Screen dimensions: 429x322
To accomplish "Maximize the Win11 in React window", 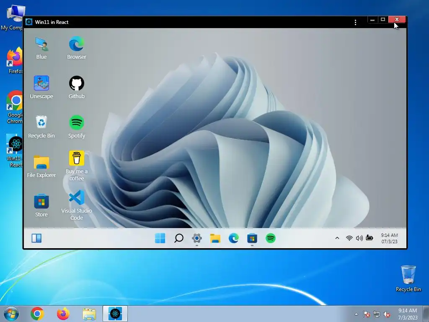I will pos(383,20).
